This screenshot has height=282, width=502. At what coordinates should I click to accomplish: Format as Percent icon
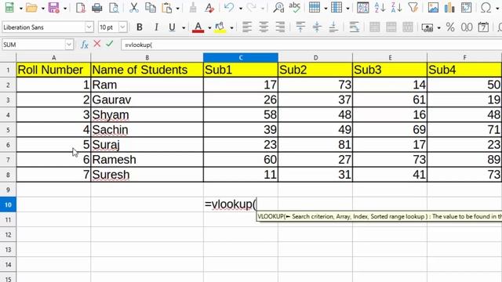tap(450, 27)
